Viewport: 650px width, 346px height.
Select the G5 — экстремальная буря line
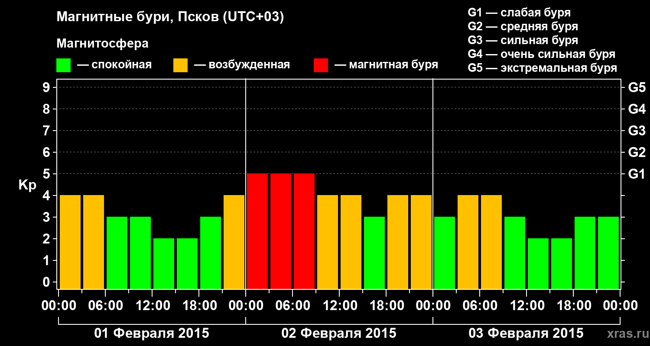(542, 68)
